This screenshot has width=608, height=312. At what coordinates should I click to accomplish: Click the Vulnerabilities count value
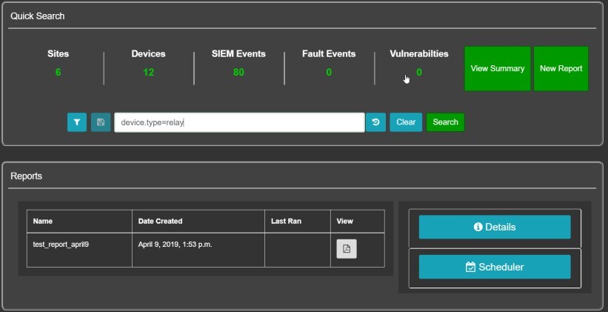pos(419,72)
